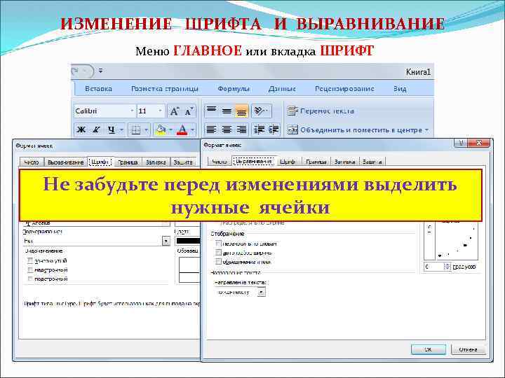Open the Вставка ribbon tab
505x378 pixels.
point(99,89)
